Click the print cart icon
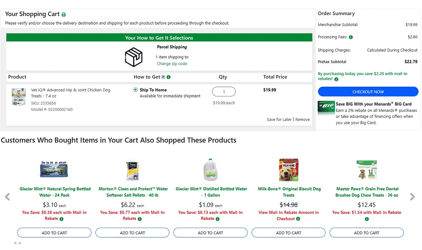Viewport: 422px width, 250px height. tap(64, 15)
